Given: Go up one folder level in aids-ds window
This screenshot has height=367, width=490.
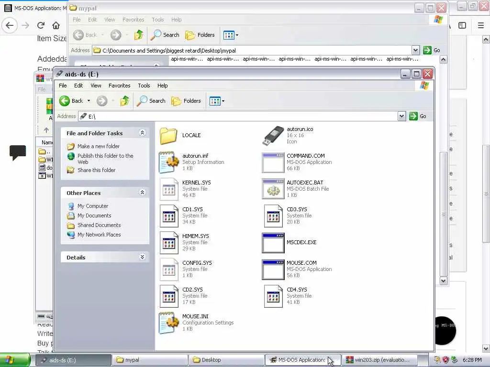Looking at the screenshot, I should point(125,101).
